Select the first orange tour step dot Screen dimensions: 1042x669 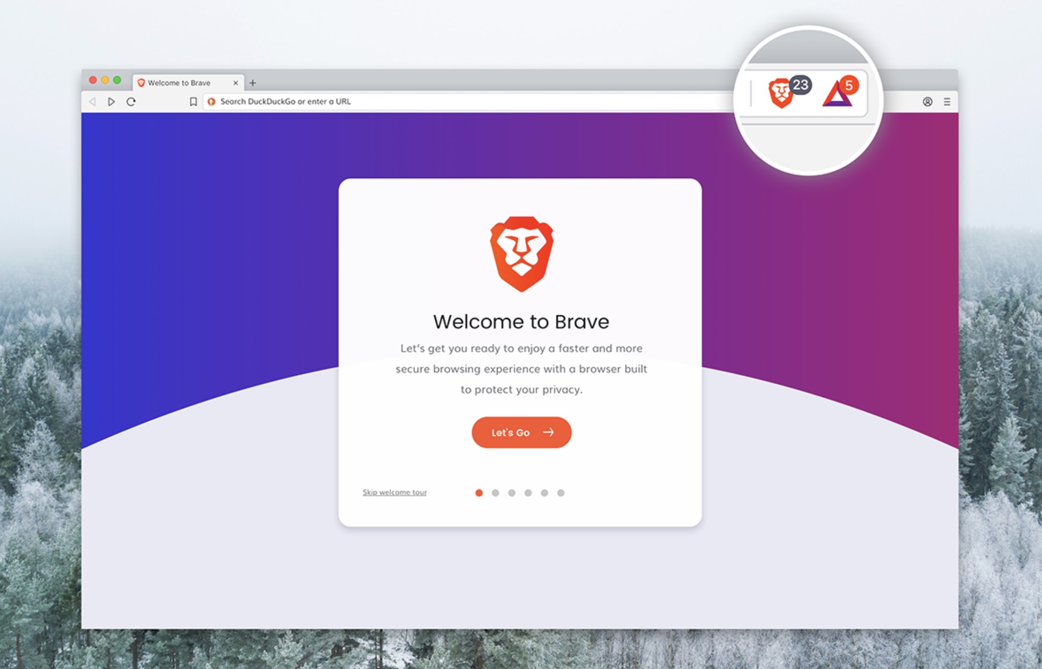point(479,493)
